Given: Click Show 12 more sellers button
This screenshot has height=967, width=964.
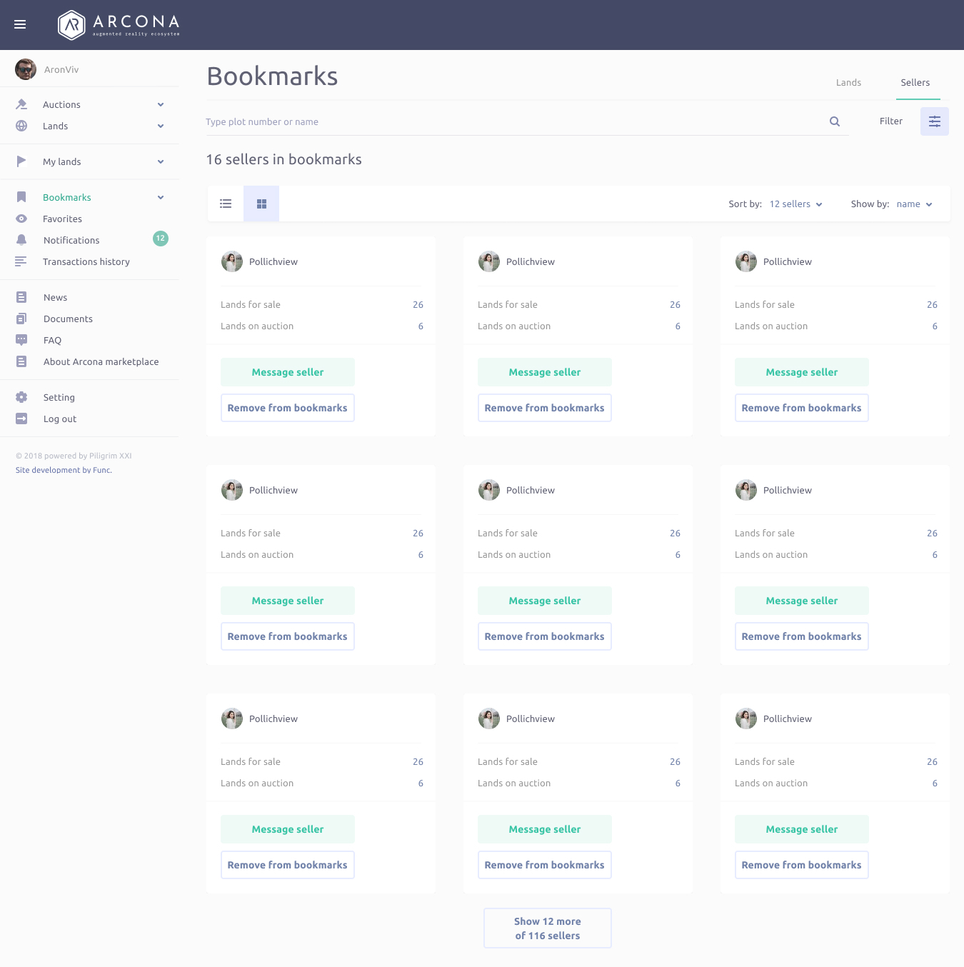Looking at the screenshot, I should 547,928.
